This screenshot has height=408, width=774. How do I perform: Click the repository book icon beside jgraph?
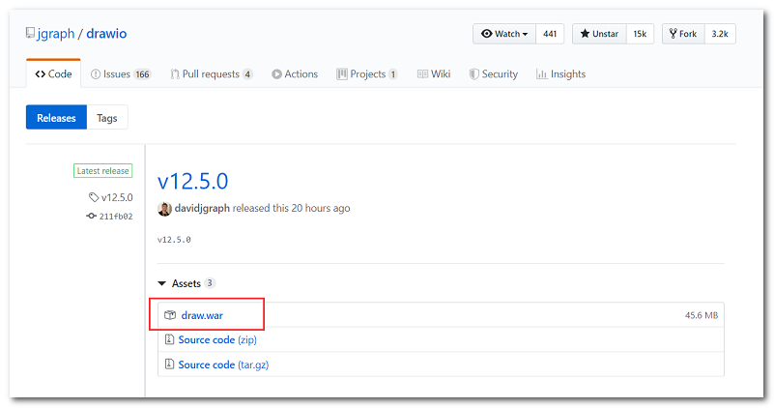pyautogui.click(x=30, y=33)
